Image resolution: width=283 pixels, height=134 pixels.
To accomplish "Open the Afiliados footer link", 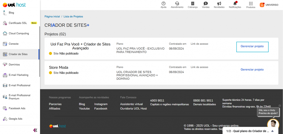I will [x=54, y=109].
